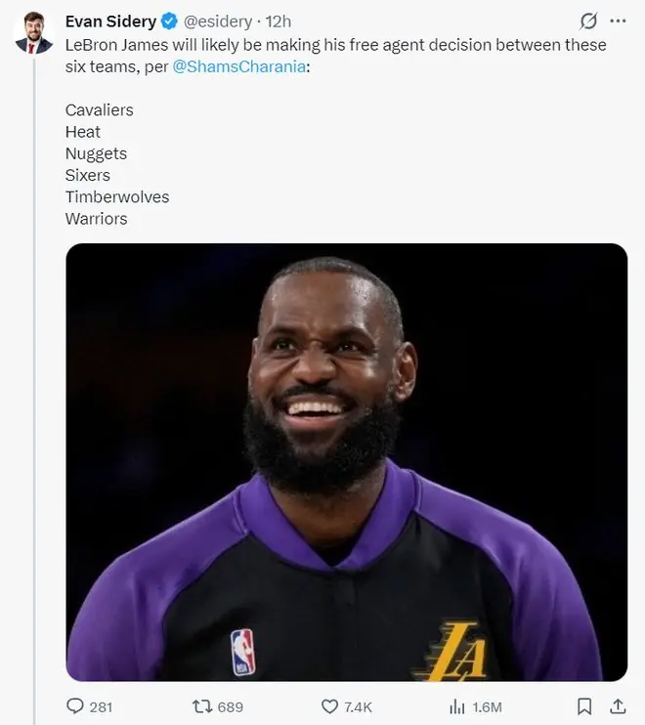Open the 12h timestamp link
Image resolution: width=645 pixels, height=725 pixels.
[278, 21]
